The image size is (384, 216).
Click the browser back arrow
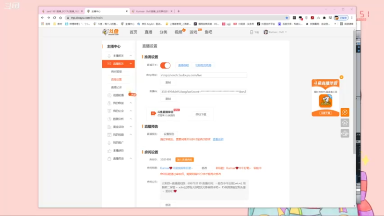[42, 18]
